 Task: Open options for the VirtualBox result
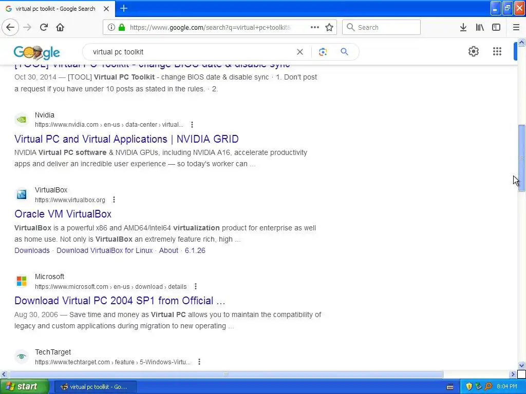pos(114,200)
